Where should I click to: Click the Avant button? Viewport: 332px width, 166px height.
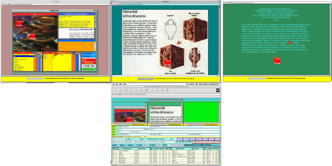pyautogui.click(x=211, y=139)
